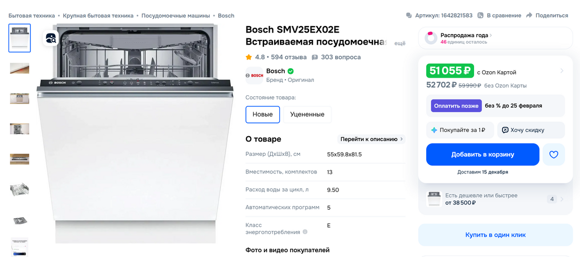Click the questions icon beside '303 вопроса'
The width and height of the screenshot is (580, 257).
315,57
